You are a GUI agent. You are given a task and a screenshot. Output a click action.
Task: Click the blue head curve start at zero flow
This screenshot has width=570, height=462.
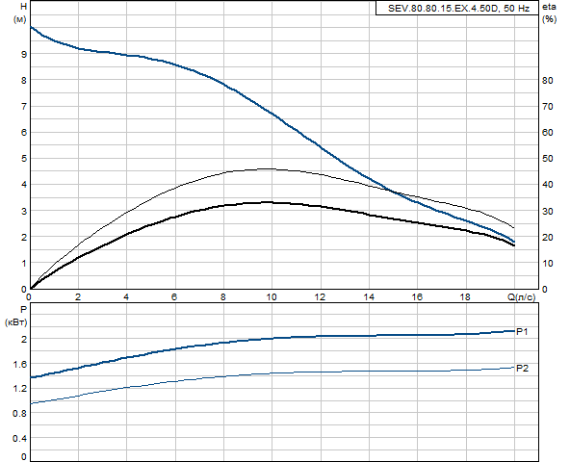click(30, 27)
